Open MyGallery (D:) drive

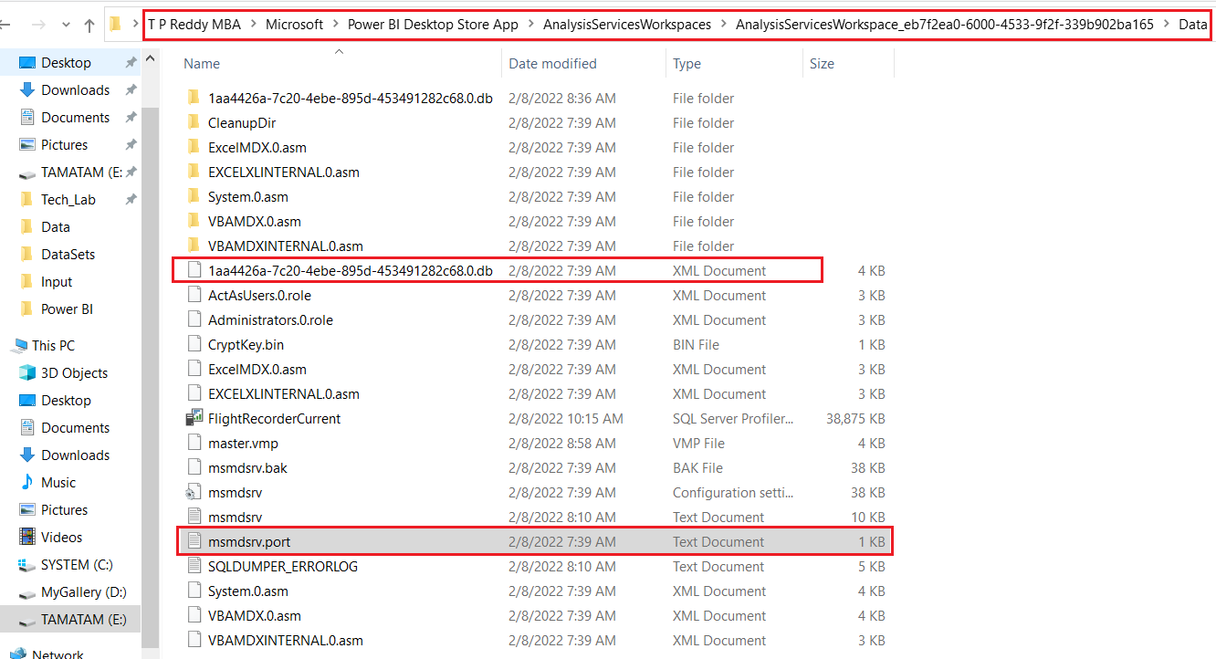84,592
